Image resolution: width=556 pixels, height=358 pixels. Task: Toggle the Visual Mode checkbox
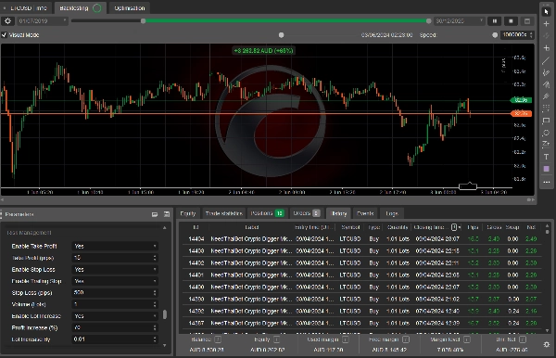point(5,34)
